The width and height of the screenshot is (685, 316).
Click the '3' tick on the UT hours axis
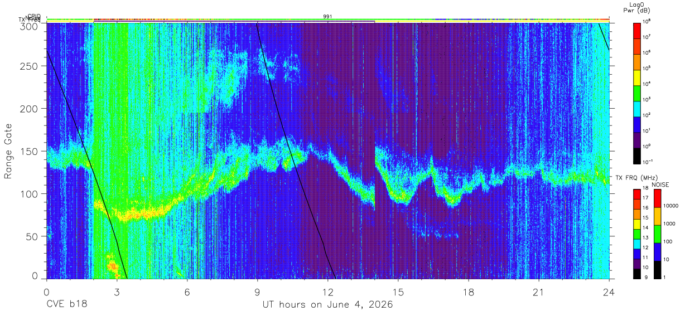pos(117,291)
